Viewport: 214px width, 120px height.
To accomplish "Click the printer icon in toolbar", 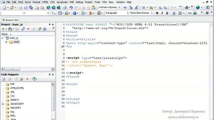I will [65, 7].
